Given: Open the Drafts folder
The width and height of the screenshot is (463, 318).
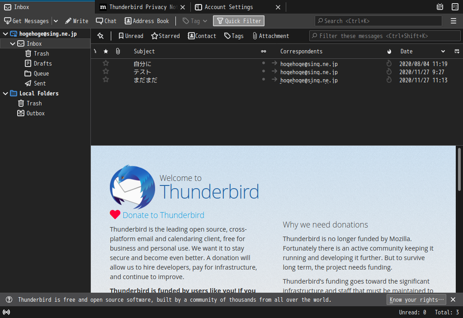Looking at the screenshot, I should [43, 63].
